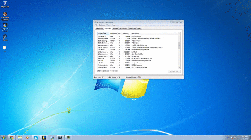Image resolution: width=251 pixels, height=140 pixels.
Task: Open the League of Legends desktop shortcut
Action: [5, 26]
